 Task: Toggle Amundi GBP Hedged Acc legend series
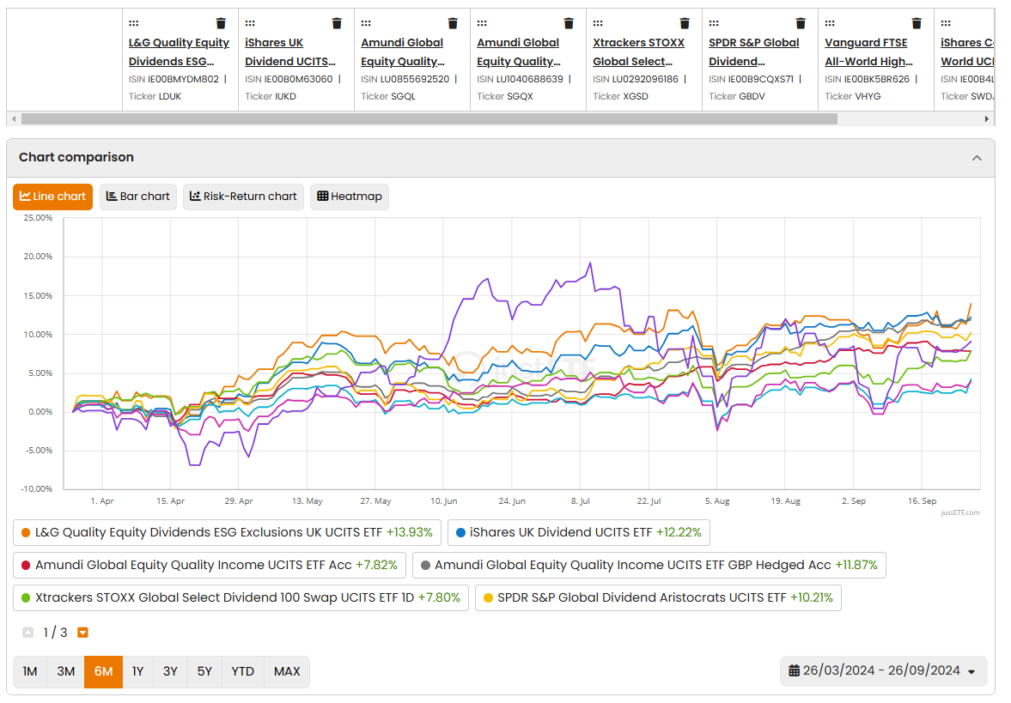click(x=649, y=565)
